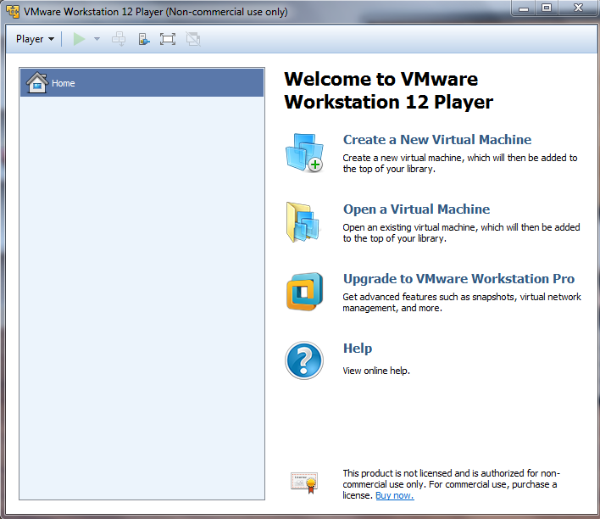
Task: Click the Send Ctrl+Alt+Del toolbar icon
Action: [x=119, y=39]
